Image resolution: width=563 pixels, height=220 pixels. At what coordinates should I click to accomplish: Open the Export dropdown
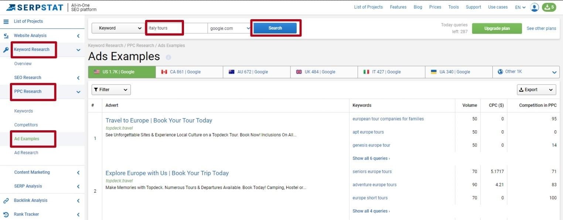tap(536, 90)
